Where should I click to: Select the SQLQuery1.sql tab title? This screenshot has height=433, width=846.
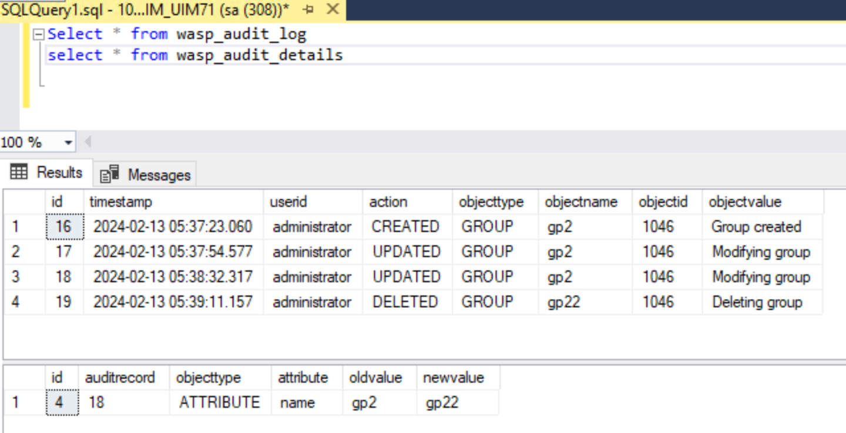pos(145,9)
